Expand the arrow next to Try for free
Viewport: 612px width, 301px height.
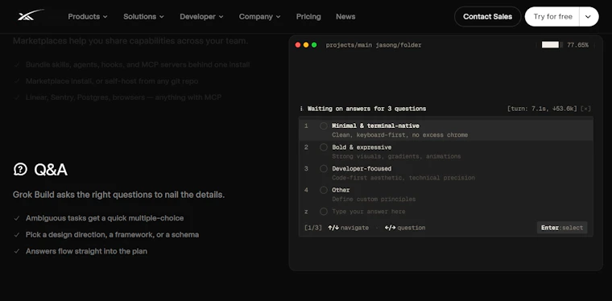coord(589,17)
